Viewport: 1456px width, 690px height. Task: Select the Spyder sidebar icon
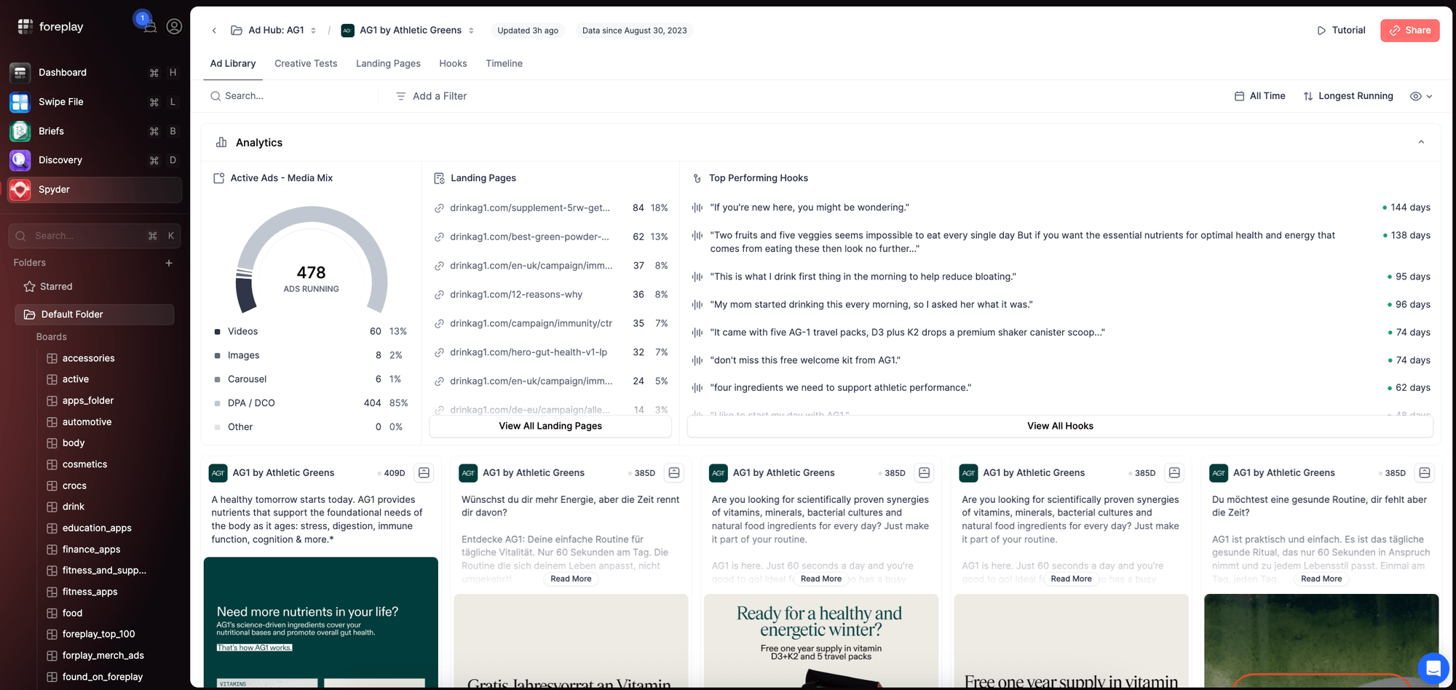coord(20,190)
